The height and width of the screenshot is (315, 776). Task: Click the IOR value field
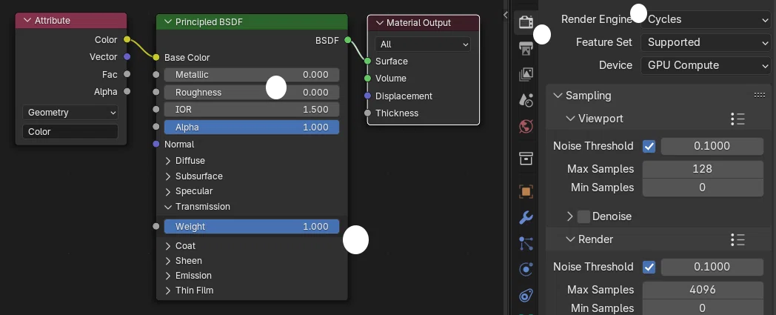point(252,110)
